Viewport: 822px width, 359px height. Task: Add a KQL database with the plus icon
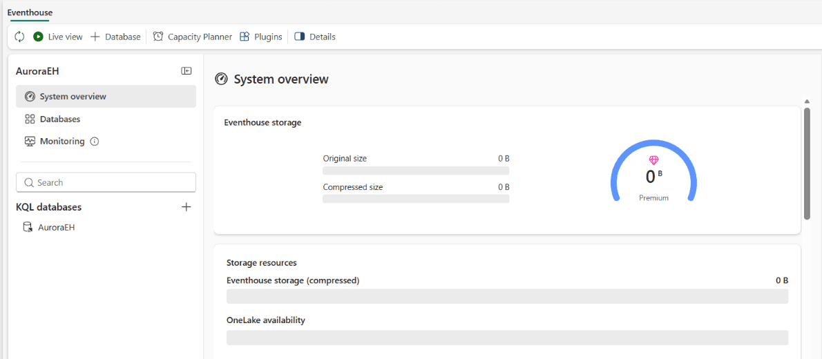186,207
